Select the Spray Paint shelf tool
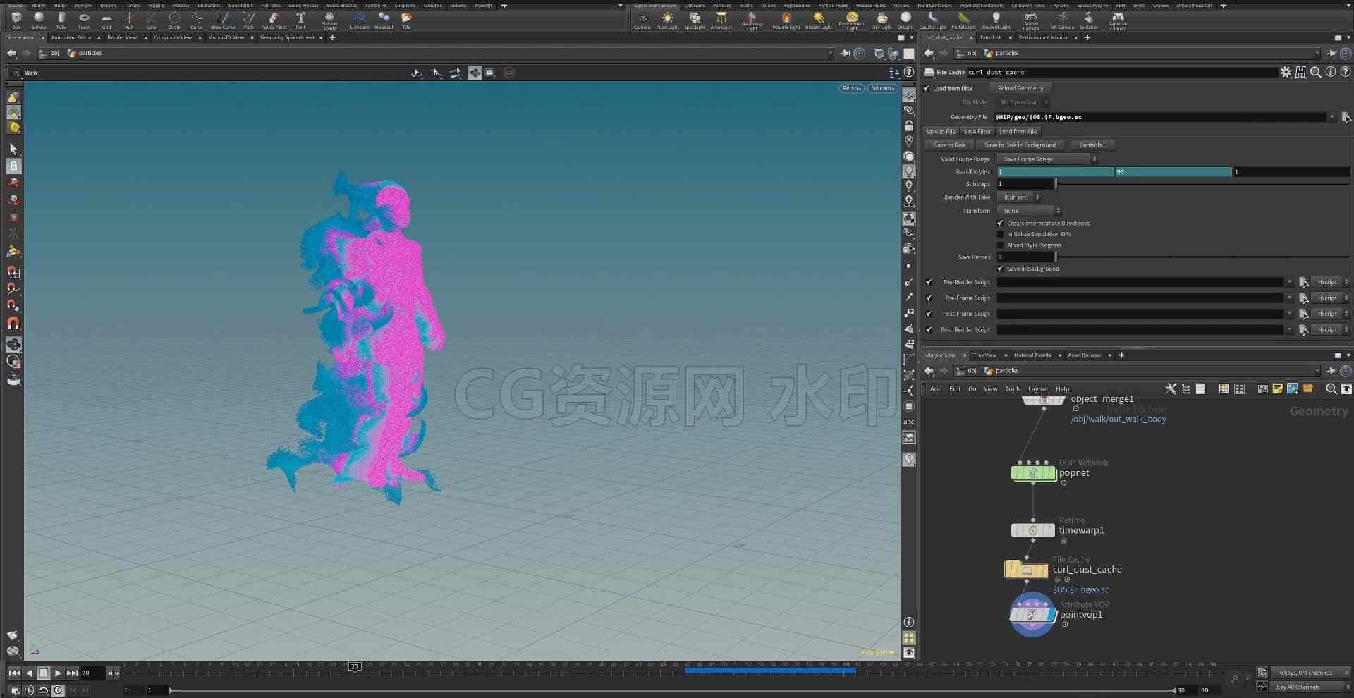Viewport: 1354px width, 698px height. (274, 20)
